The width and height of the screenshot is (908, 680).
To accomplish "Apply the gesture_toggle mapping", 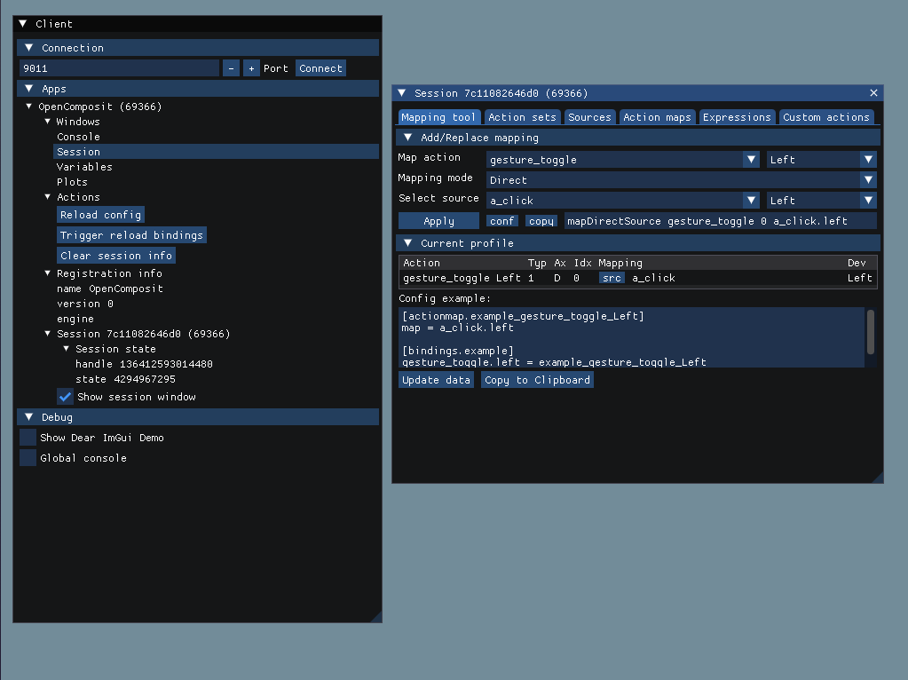I will (438, 220).
